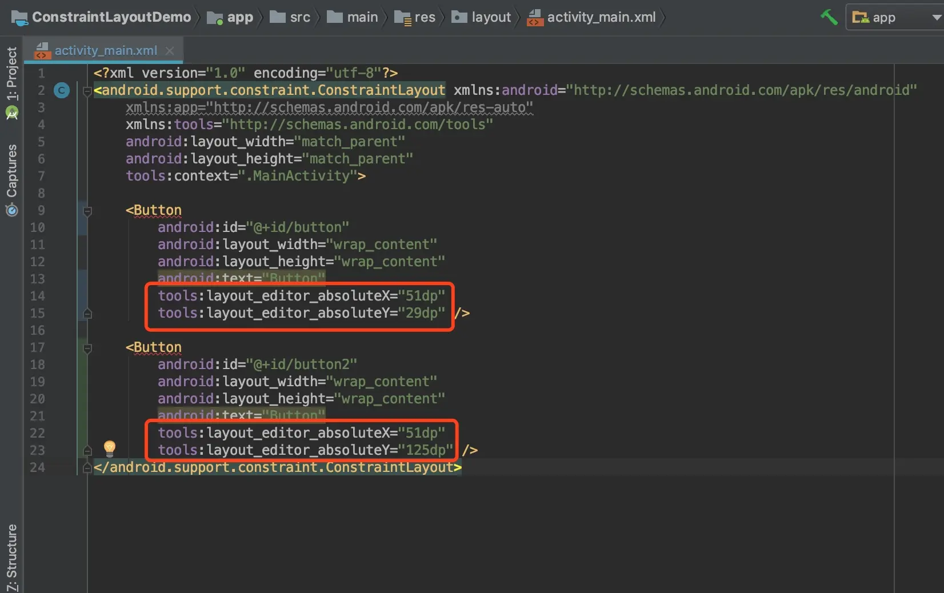
Task: Toggle the fold end marker at line 24
Action: click(87, 467)
